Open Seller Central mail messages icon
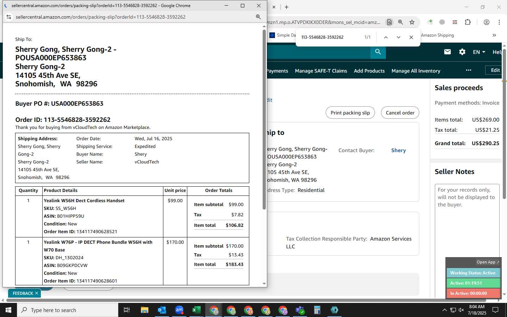Viewport: 507px width, 317px height. tap(447, 52)
